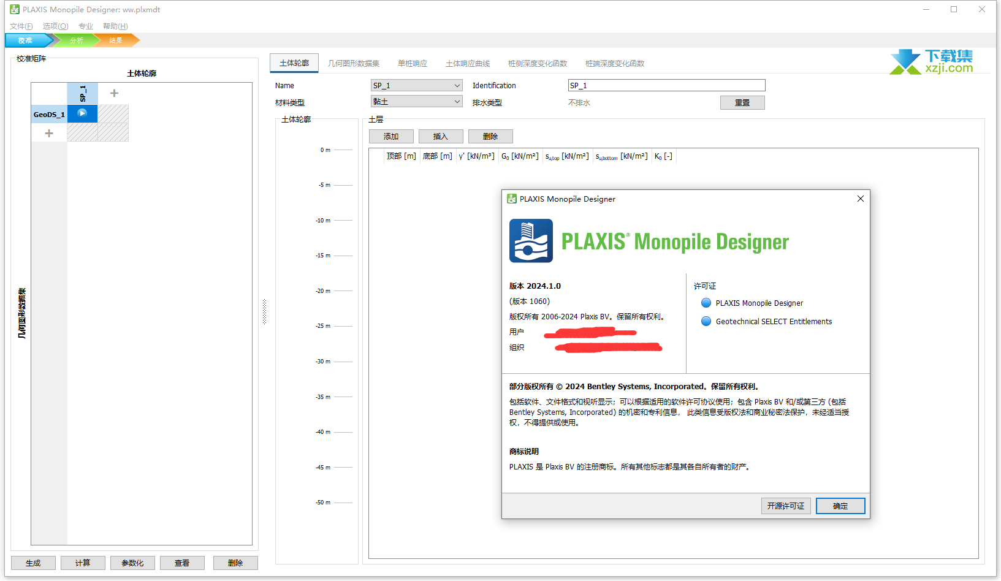Click the play icon in GeoDS_1 matrix cell

pos(82,113)
